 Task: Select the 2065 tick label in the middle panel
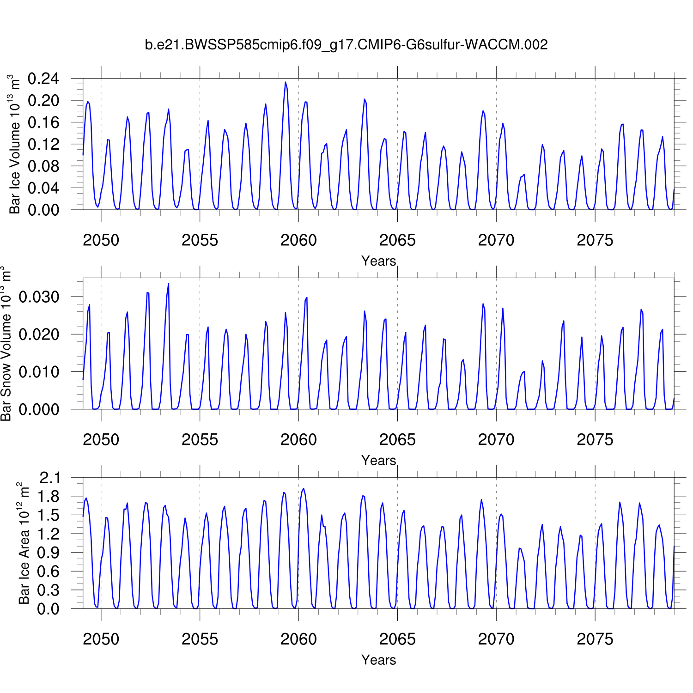[x=397, y=440]
